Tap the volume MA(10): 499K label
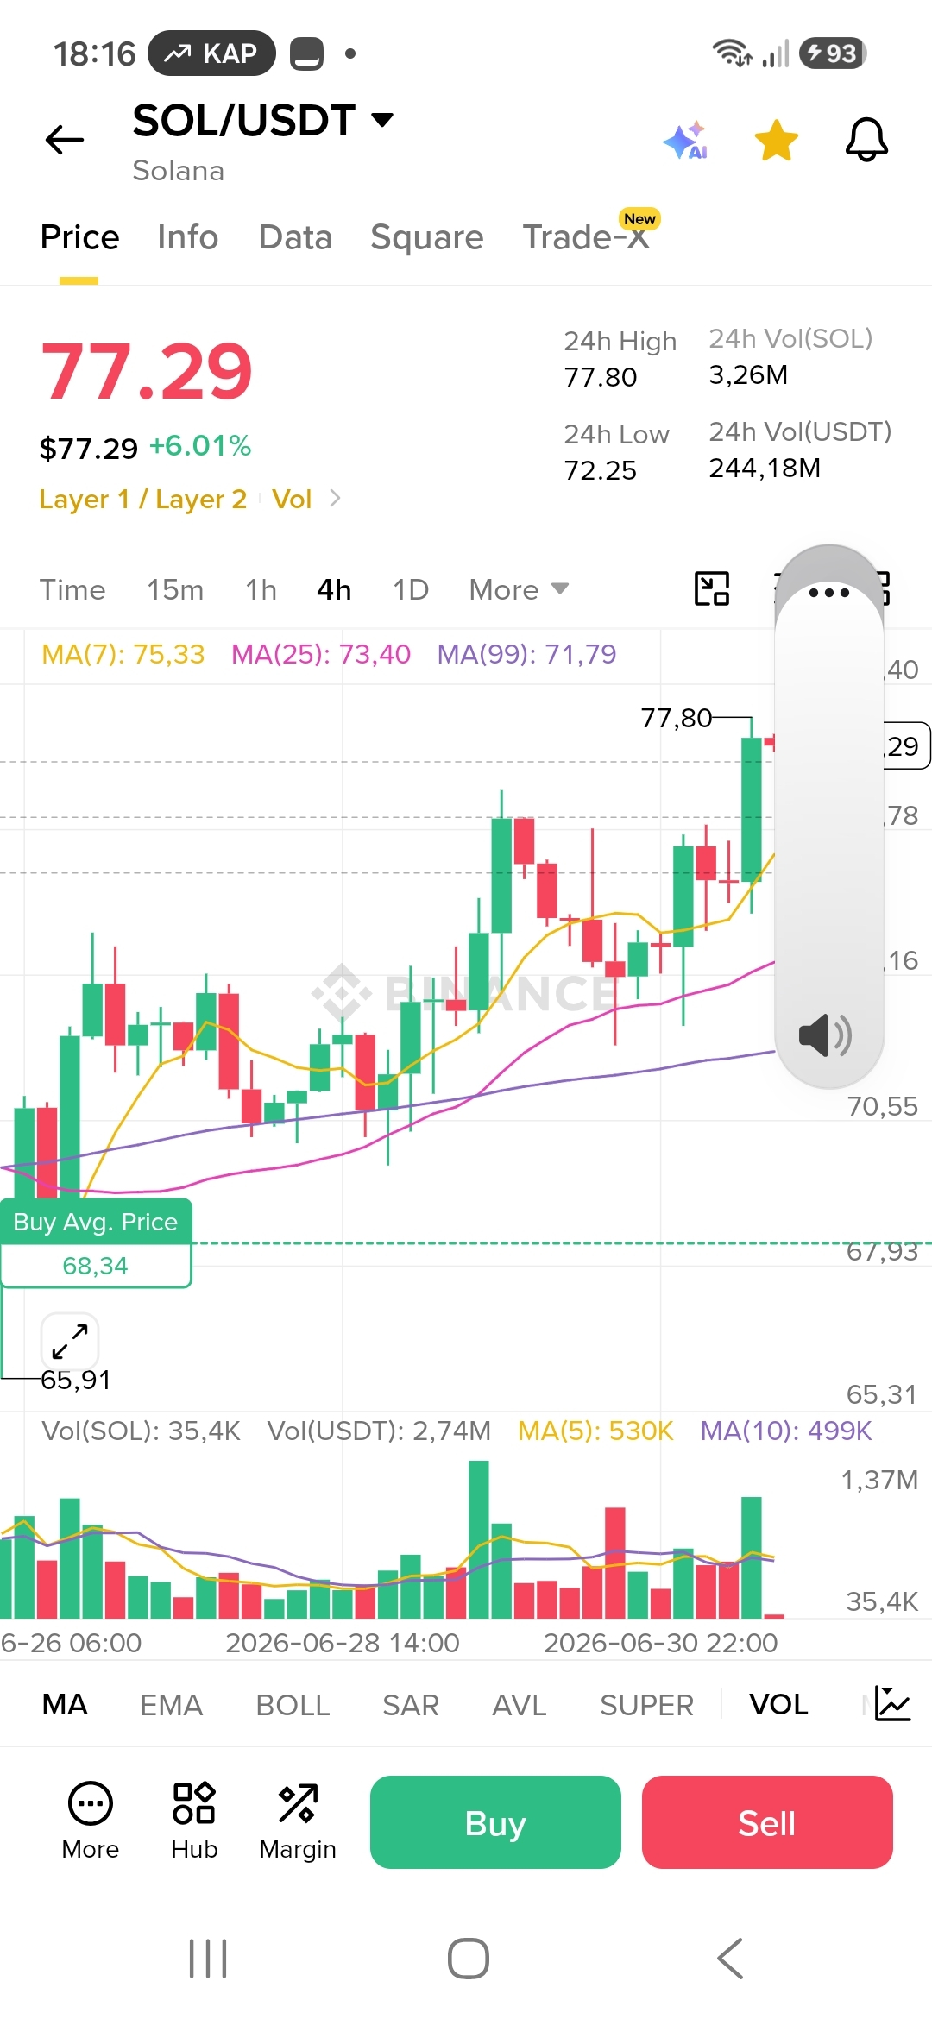 786,1431
